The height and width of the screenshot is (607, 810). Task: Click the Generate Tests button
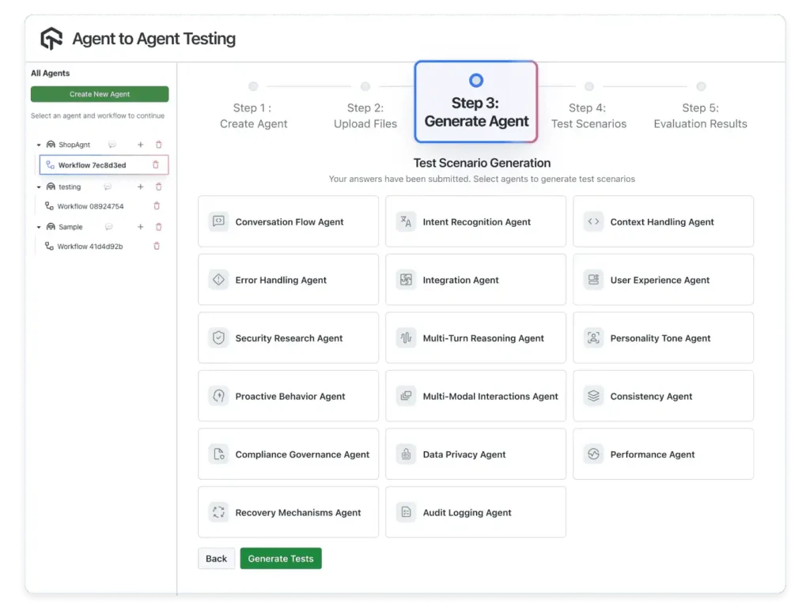coord(281,559)
